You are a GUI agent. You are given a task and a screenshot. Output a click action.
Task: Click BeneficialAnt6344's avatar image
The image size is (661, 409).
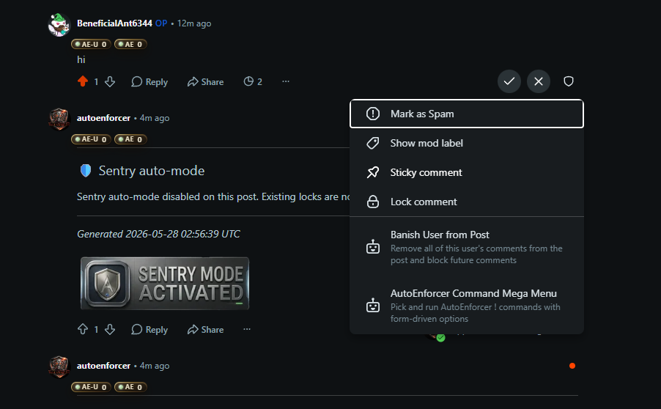59,25
